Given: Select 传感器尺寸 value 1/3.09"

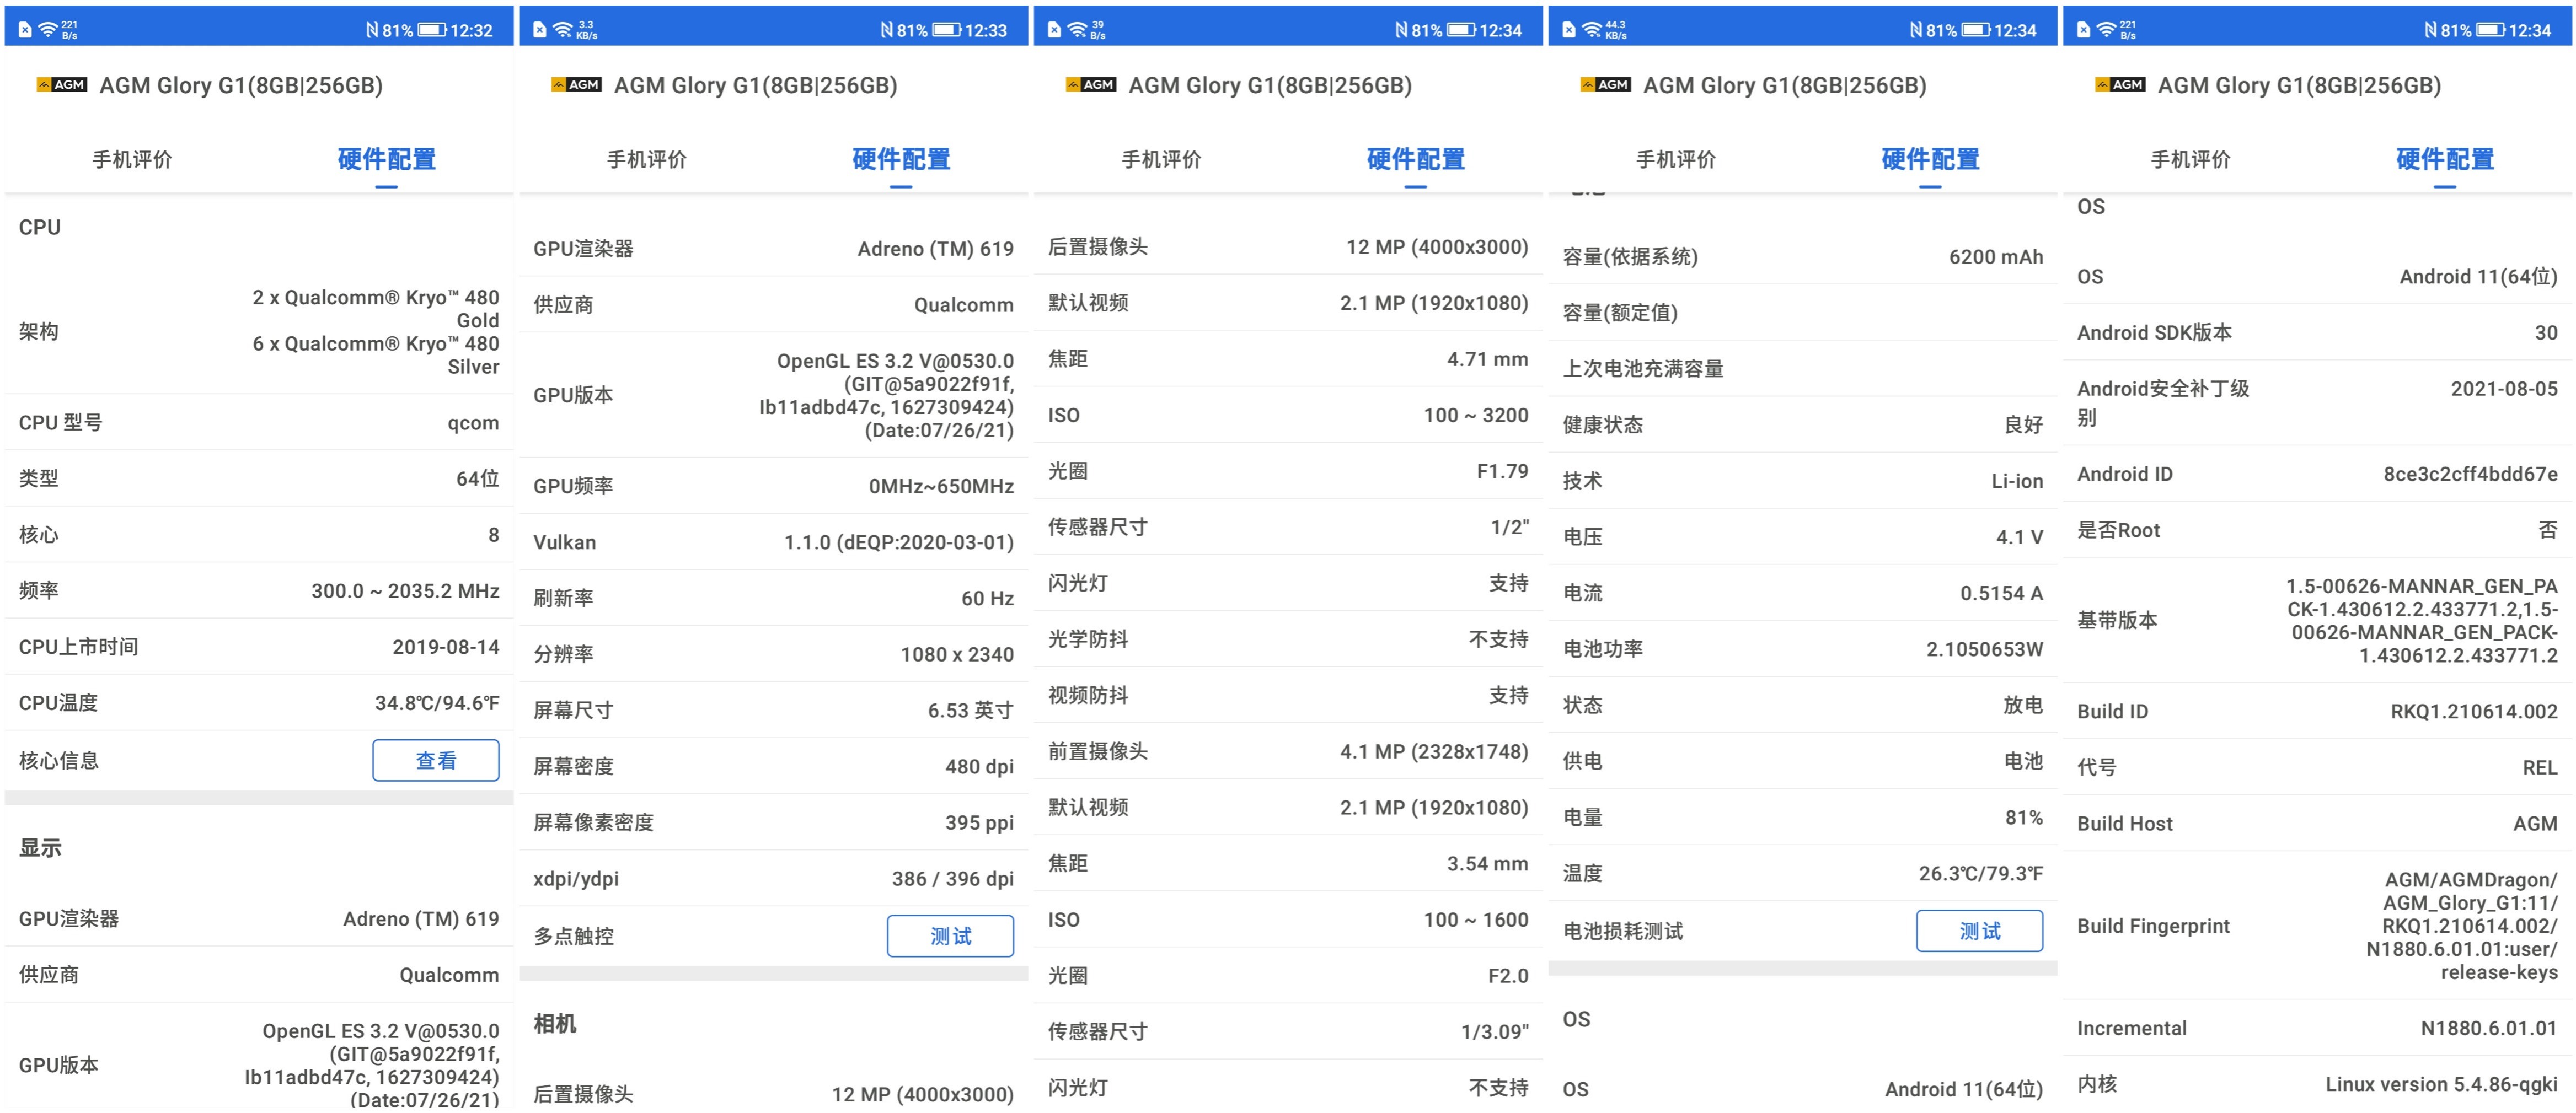Looking at the screenshot, I should pyautogui.click(x=1494, y=1031).
